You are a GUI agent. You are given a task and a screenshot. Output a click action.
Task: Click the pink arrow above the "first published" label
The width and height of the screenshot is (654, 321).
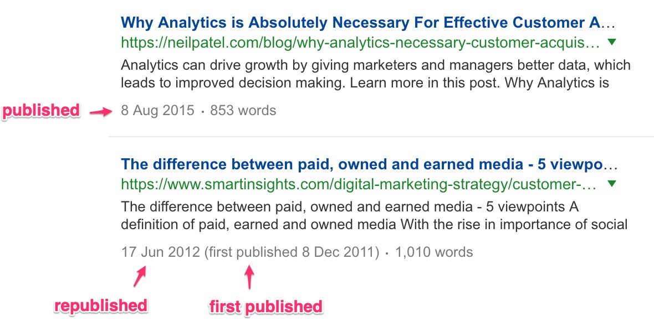tap(249, 277)
